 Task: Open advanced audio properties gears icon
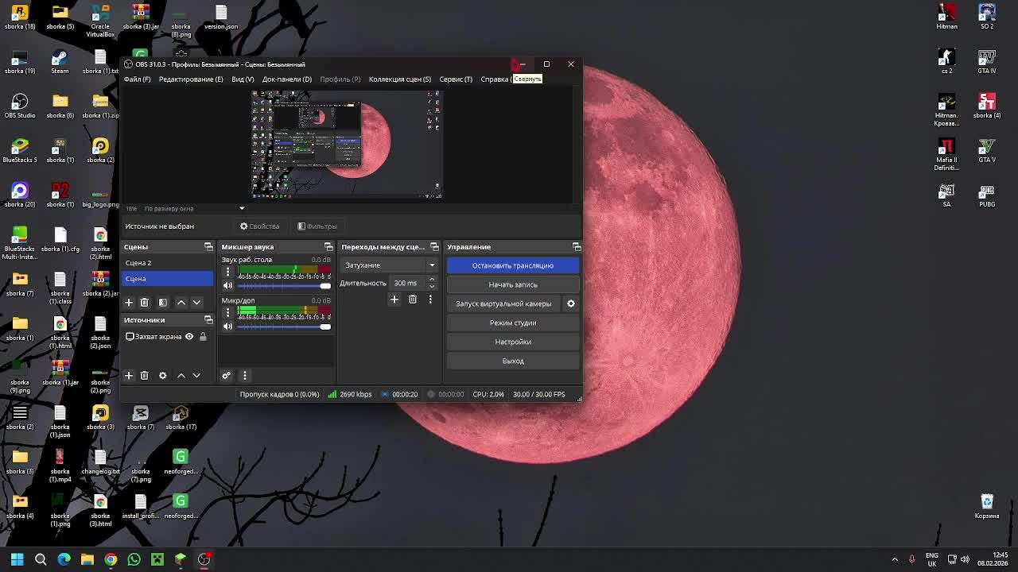(x=227, y=376)
